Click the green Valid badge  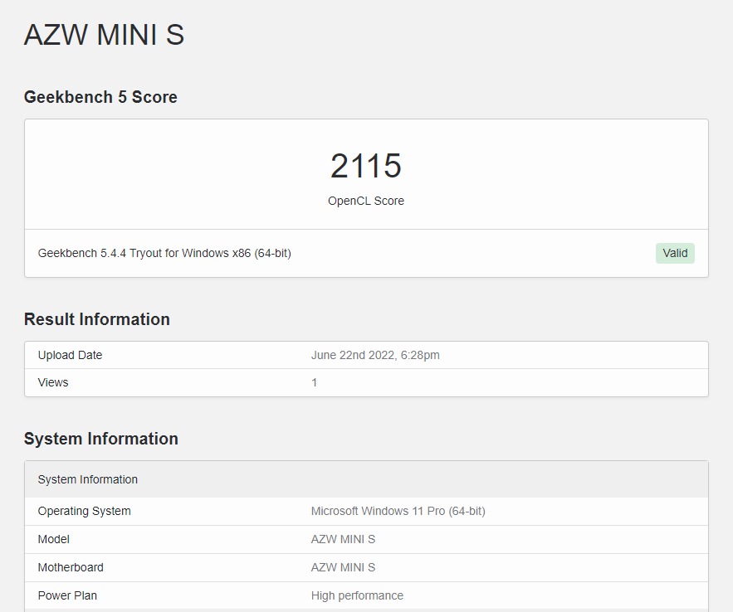[x=674, y=253]
